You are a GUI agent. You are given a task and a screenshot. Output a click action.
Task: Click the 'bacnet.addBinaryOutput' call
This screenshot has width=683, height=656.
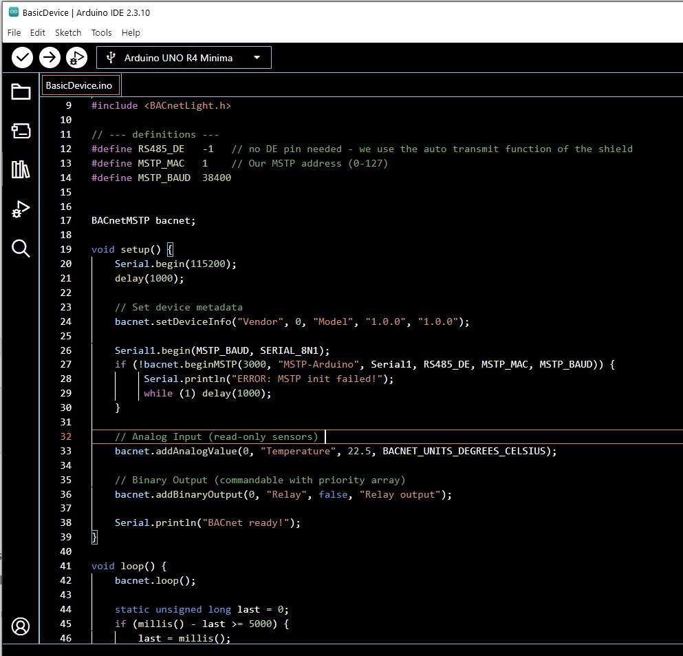pos(179,494)
